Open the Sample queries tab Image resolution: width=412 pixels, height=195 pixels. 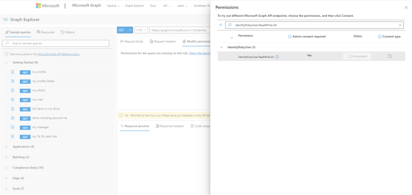coord(18,32)
